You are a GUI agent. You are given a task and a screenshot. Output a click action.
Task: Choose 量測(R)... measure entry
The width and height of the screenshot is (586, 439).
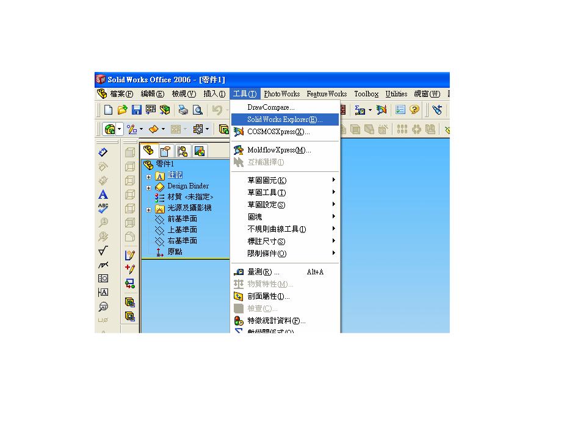point(285,272)
